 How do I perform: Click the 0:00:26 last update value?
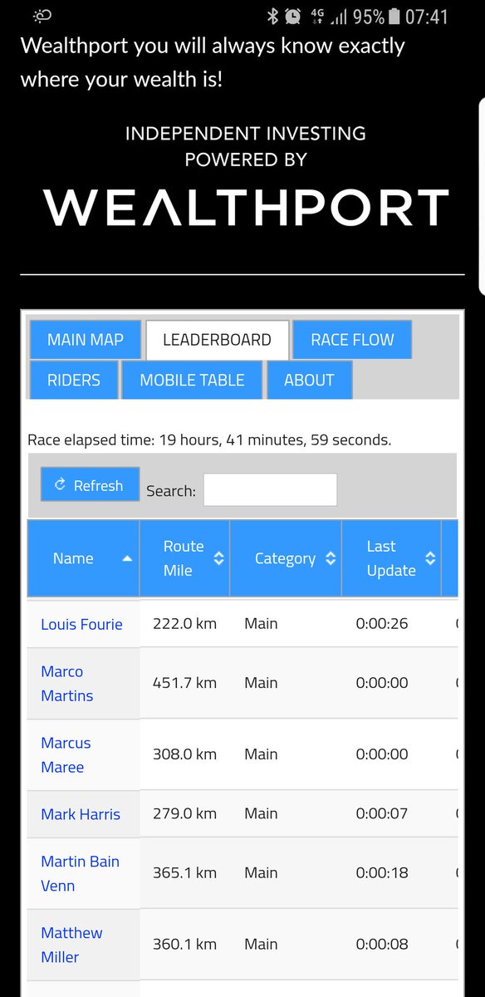tap(382, 623)
